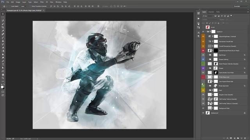
Task: Expand the Paint group
Action: [208, 90]
